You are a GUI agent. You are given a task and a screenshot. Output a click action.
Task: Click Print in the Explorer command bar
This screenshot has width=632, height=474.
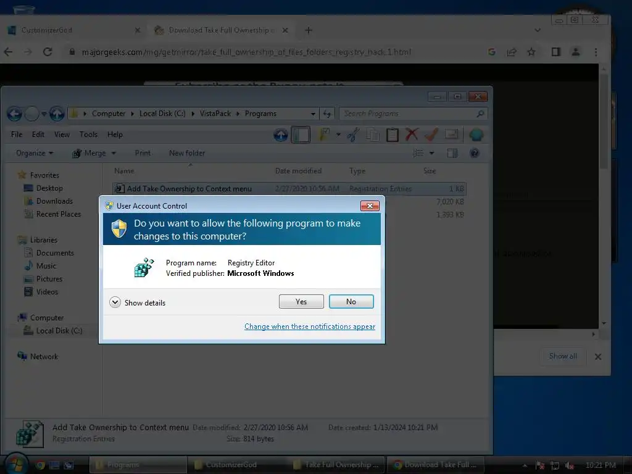(143, 153)
